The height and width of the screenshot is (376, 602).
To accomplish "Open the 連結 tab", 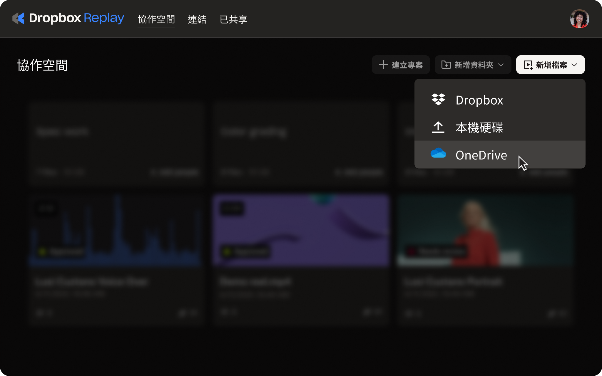I will 197,19.
